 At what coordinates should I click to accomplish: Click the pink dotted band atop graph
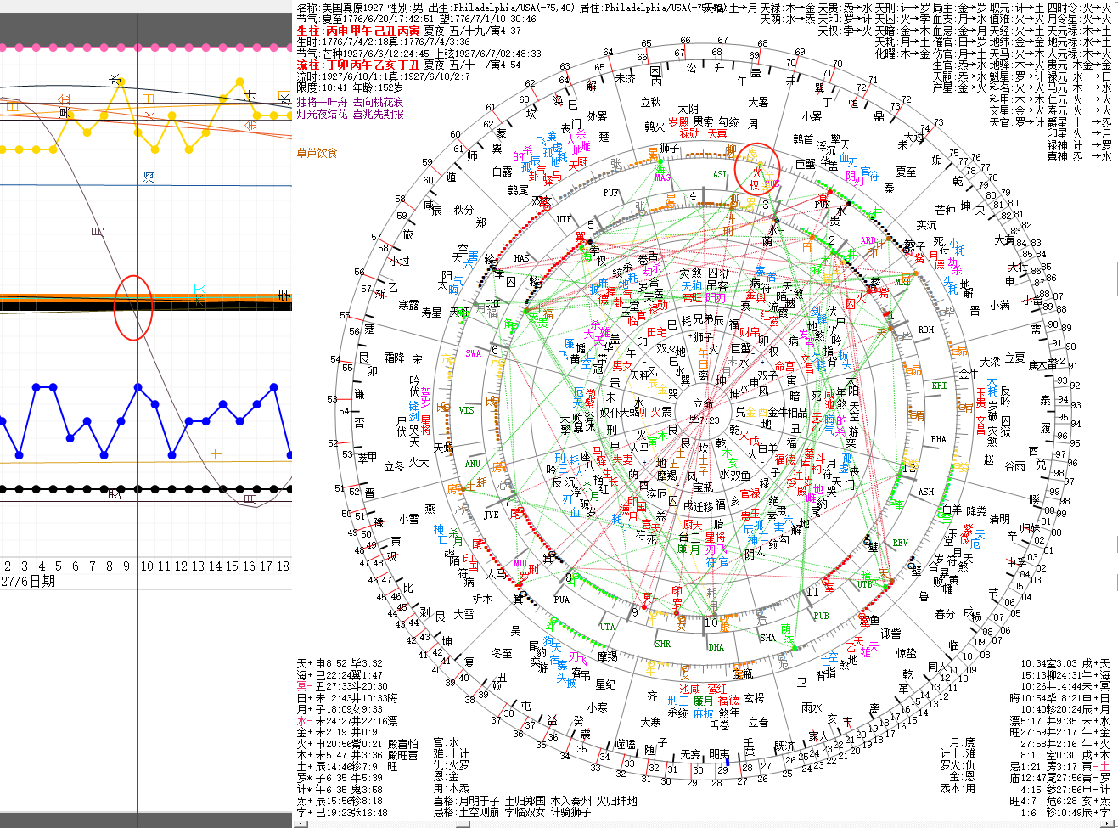146,48
